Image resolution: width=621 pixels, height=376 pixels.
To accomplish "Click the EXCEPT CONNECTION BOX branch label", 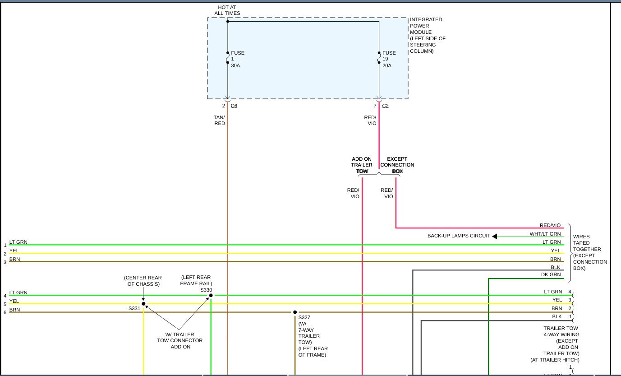I will tap(397, 165).
